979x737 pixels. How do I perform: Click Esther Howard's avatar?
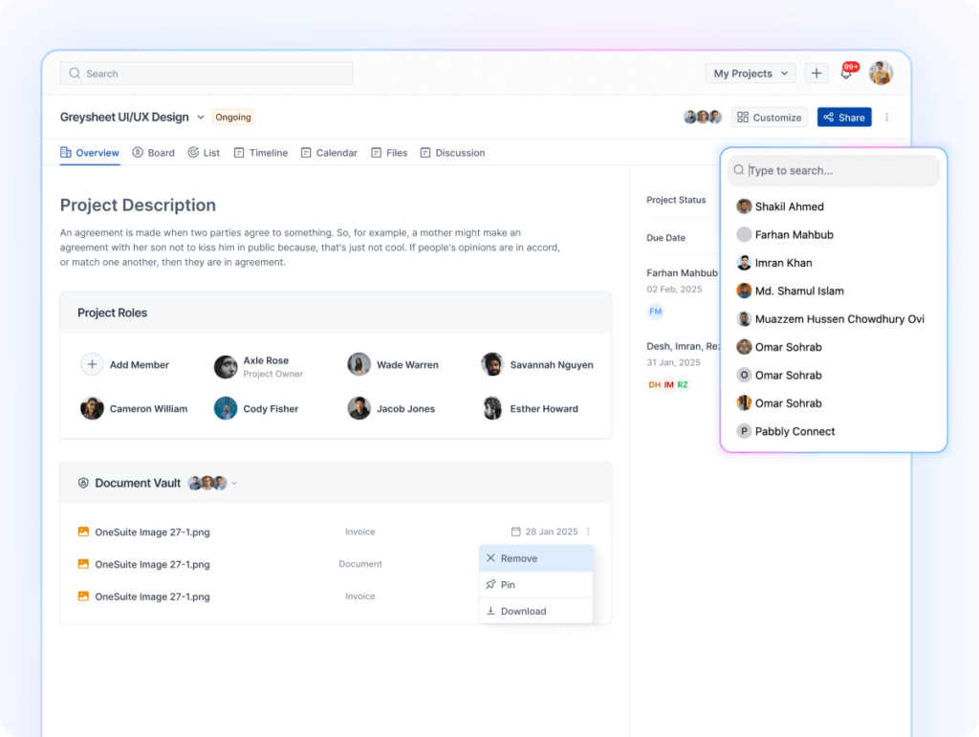coord(492,409)
